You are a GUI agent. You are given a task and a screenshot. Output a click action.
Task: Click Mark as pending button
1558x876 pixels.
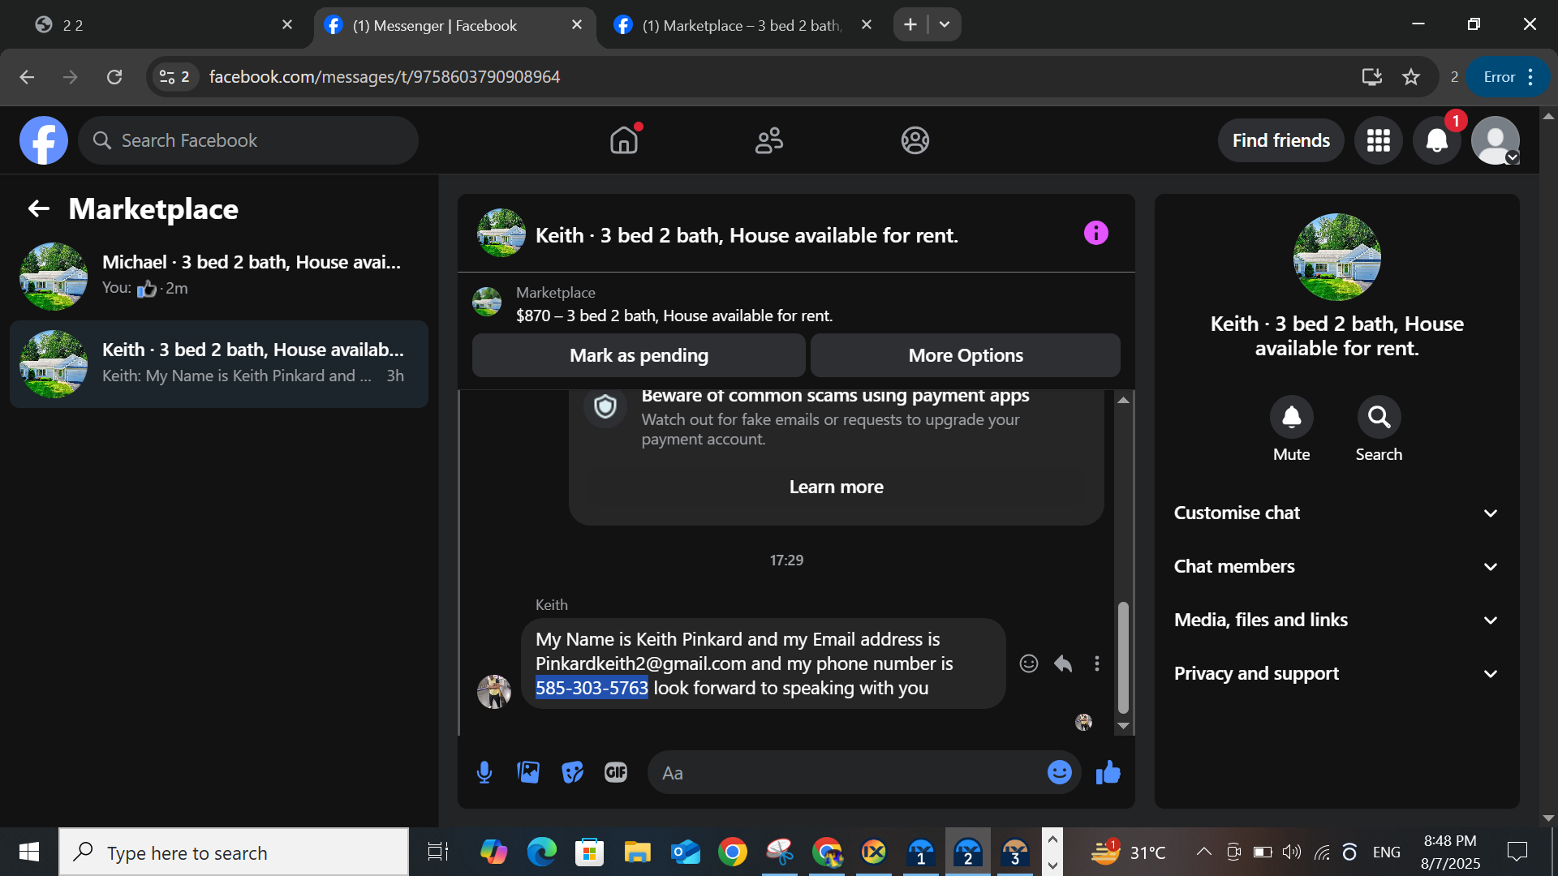(639, 355)
